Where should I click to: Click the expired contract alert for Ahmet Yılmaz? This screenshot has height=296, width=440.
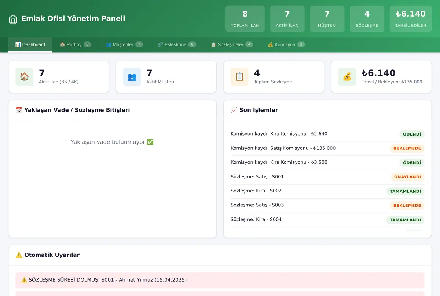pos(220,280)
